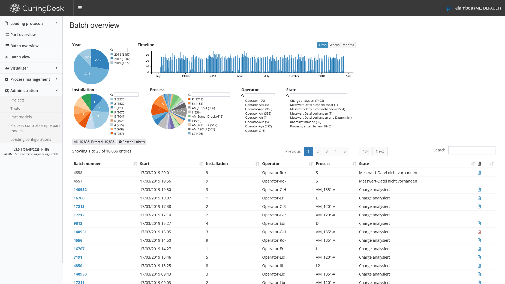Switch timeline to Months view
Viewport: 505px width, 284px height.
point(348,45)
